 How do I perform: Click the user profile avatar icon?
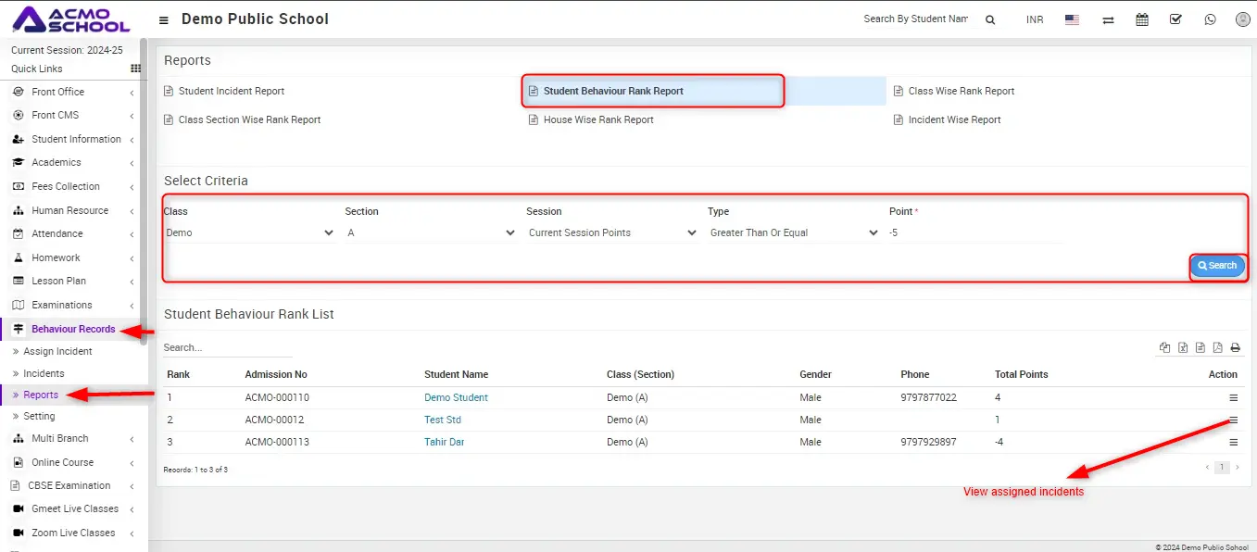1242,19
